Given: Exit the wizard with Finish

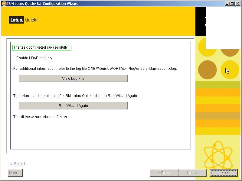Looking at the screenshot, I should [224, 173].
